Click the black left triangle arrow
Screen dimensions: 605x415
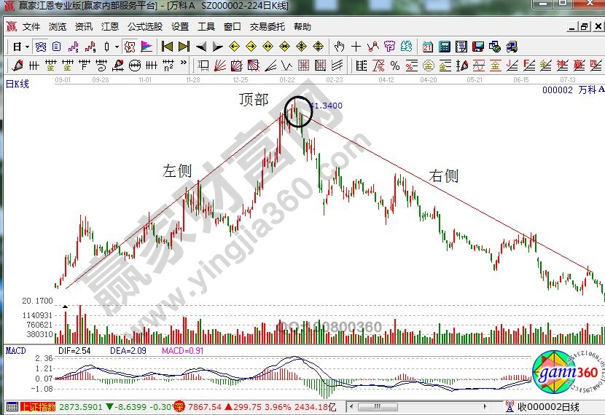(x=201, y=47)
